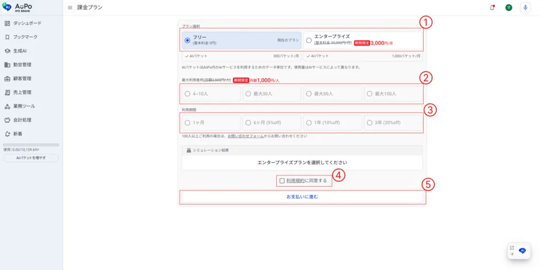The width and height of the screenshot is (541, 270).
Task: Click the 3,000円/月 enterprise price
Action: (x=381, y=43)
